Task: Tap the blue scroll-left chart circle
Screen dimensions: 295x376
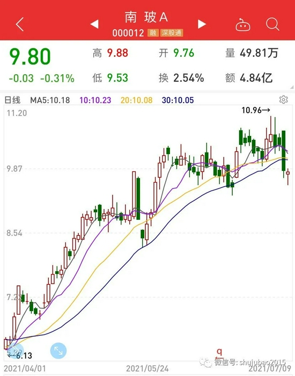Action: [15, 351]
